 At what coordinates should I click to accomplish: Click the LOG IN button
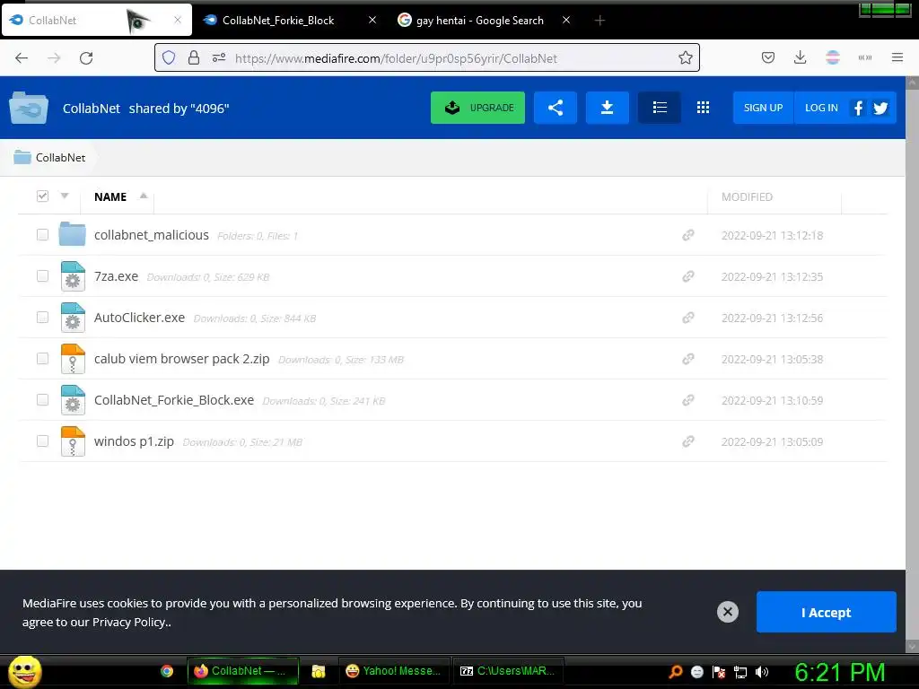[x=821, y=108]
